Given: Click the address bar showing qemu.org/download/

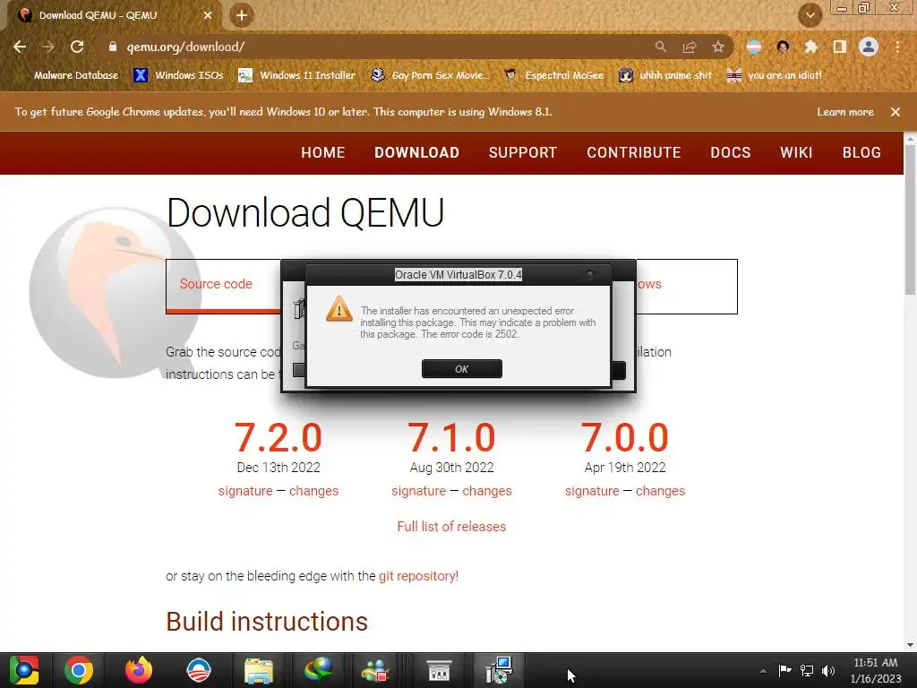Looking at the screenshot, I should pyautogui.click(x=374, y=47).
